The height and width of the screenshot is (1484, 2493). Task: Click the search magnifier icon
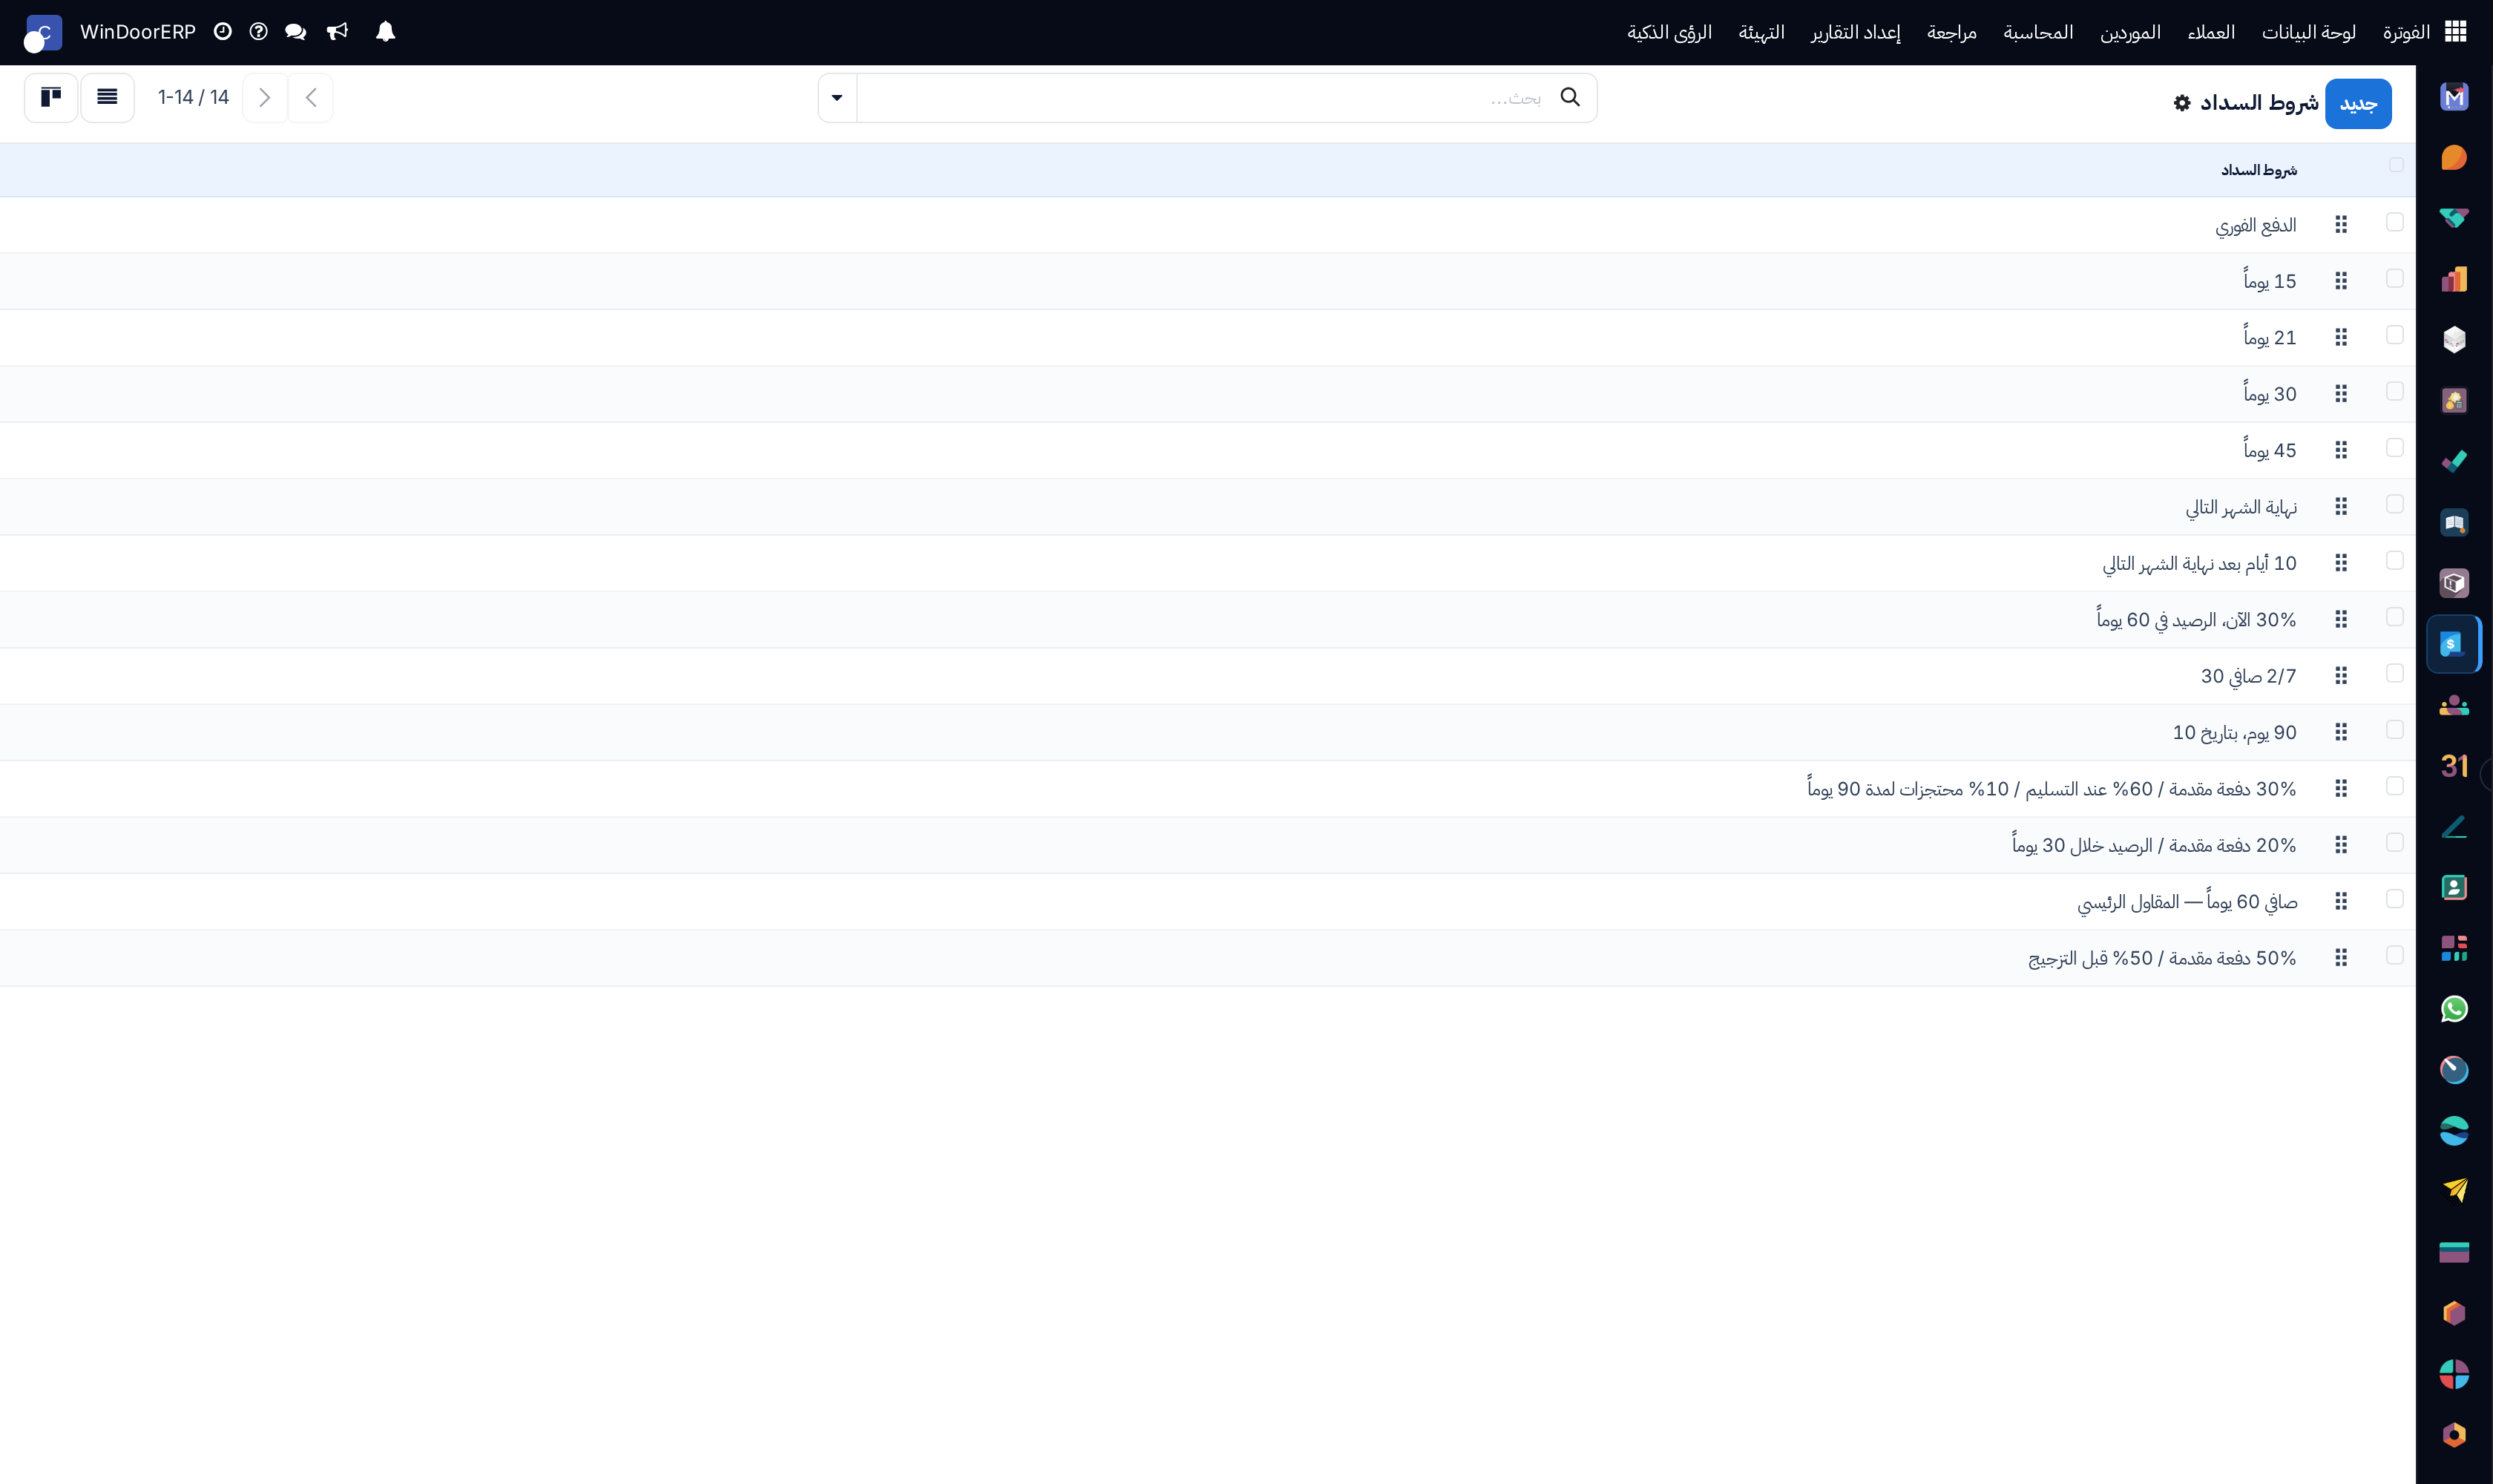click(1570, 97)
